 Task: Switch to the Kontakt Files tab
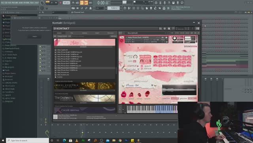[72, 33]
